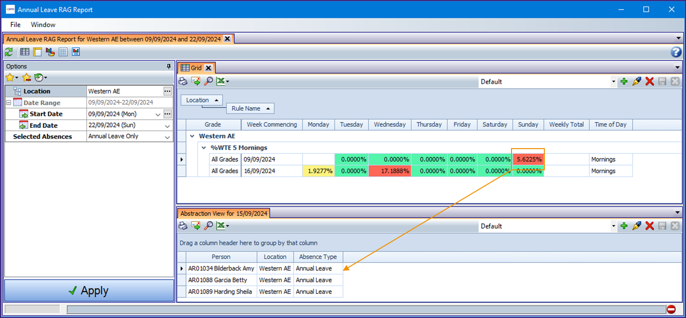Collapse the Western AE group row
The width and height of the screenshot is (686, 318).
tap(192, 136)
